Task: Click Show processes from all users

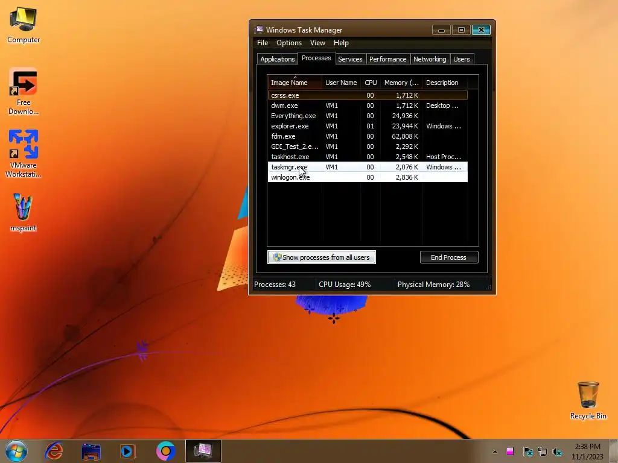Action: 321,257
